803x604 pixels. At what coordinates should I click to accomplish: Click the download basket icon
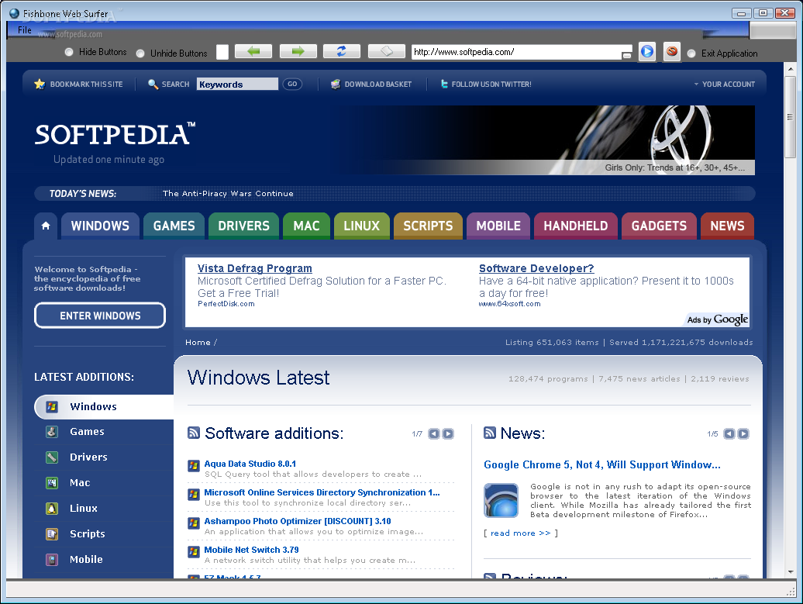pyautogui.click(x=336, y=84)
